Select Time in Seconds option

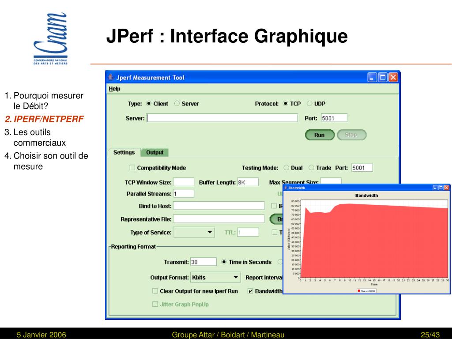[x=224, y=262]
